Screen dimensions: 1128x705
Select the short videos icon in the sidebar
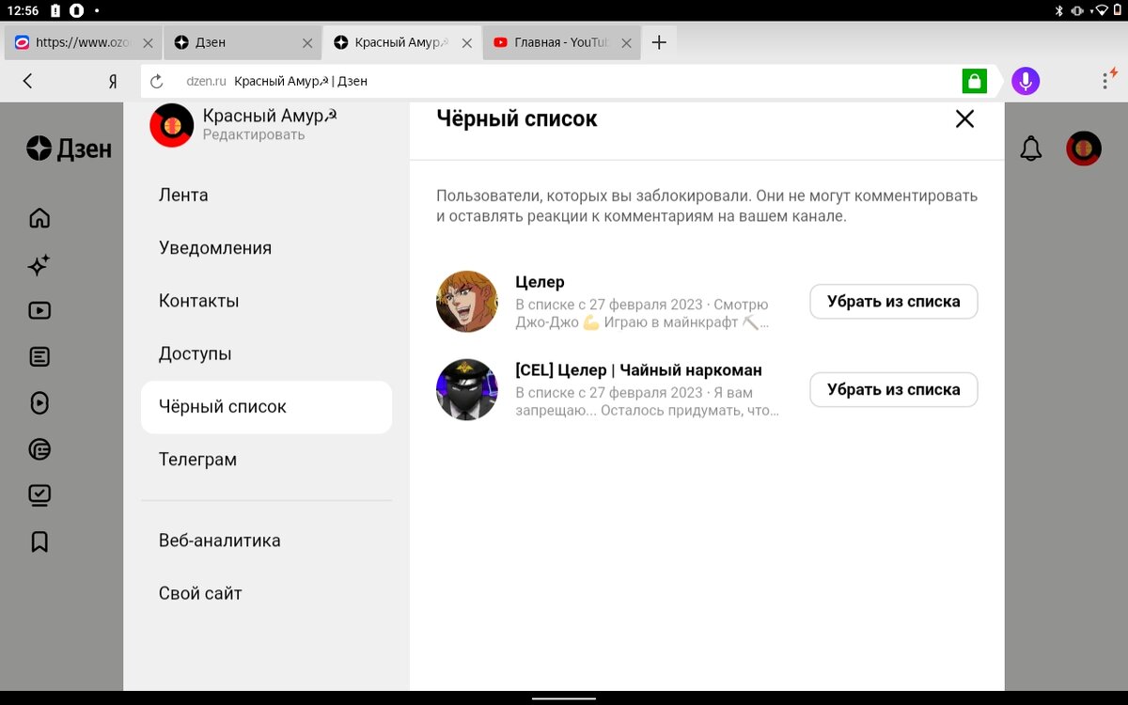[x=39, y=403]
